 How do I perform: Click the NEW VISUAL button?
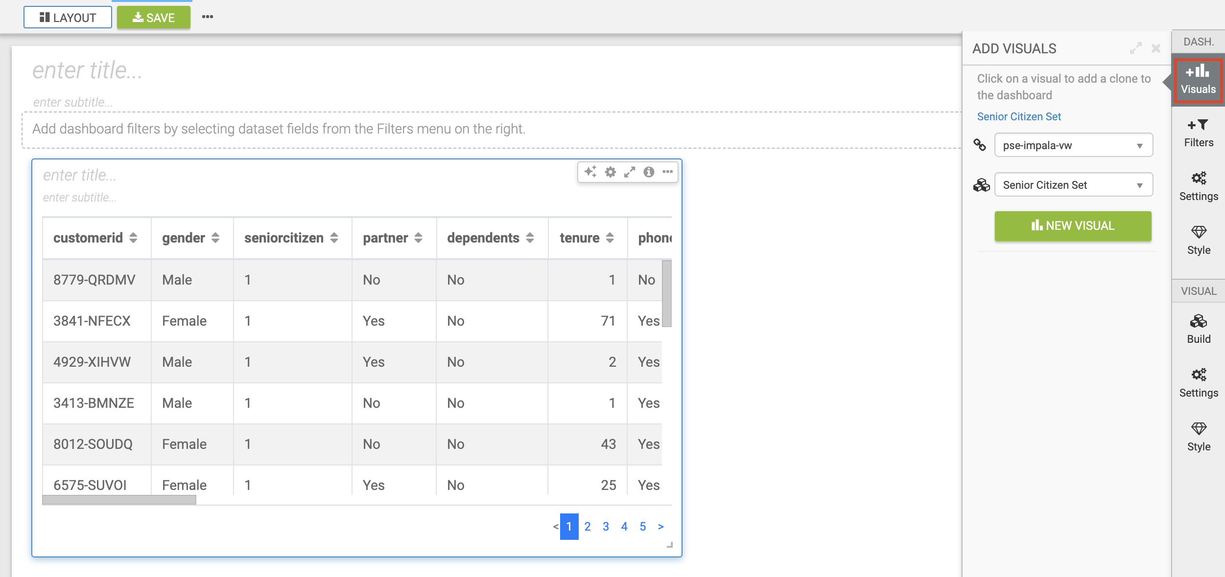coord(1073,226)
